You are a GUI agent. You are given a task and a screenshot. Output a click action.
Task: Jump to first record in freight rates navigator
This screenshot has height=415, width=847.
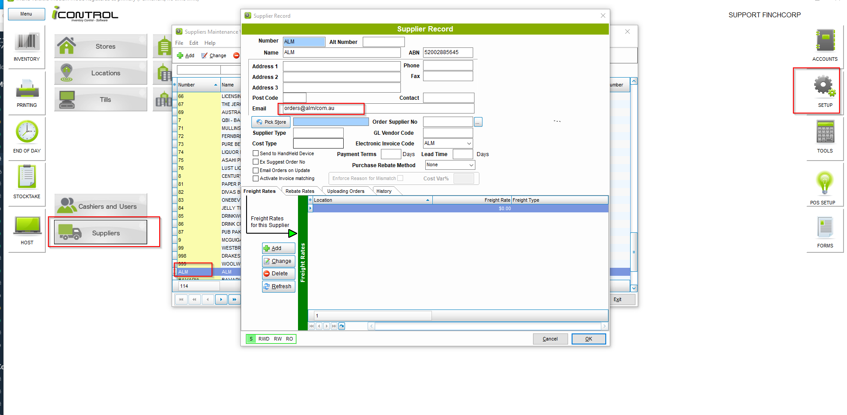(x=311, y=326)
